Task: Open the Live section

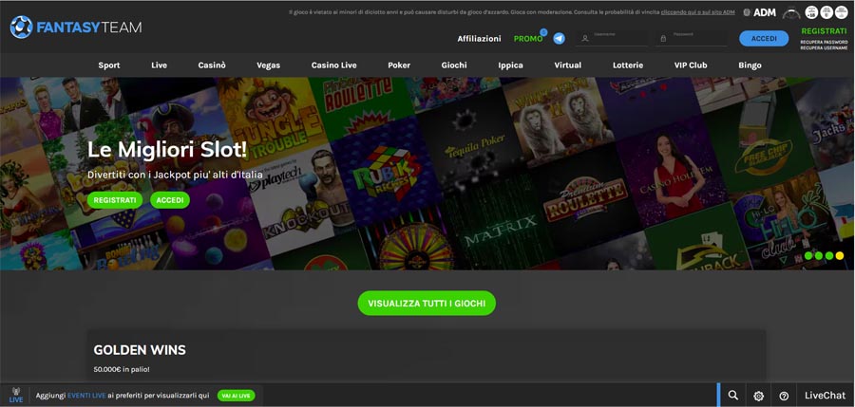Action: point(160,65)
